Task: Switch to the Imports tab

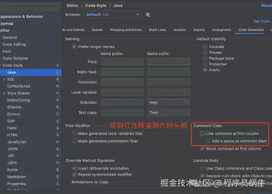Action: pos(199,30)
